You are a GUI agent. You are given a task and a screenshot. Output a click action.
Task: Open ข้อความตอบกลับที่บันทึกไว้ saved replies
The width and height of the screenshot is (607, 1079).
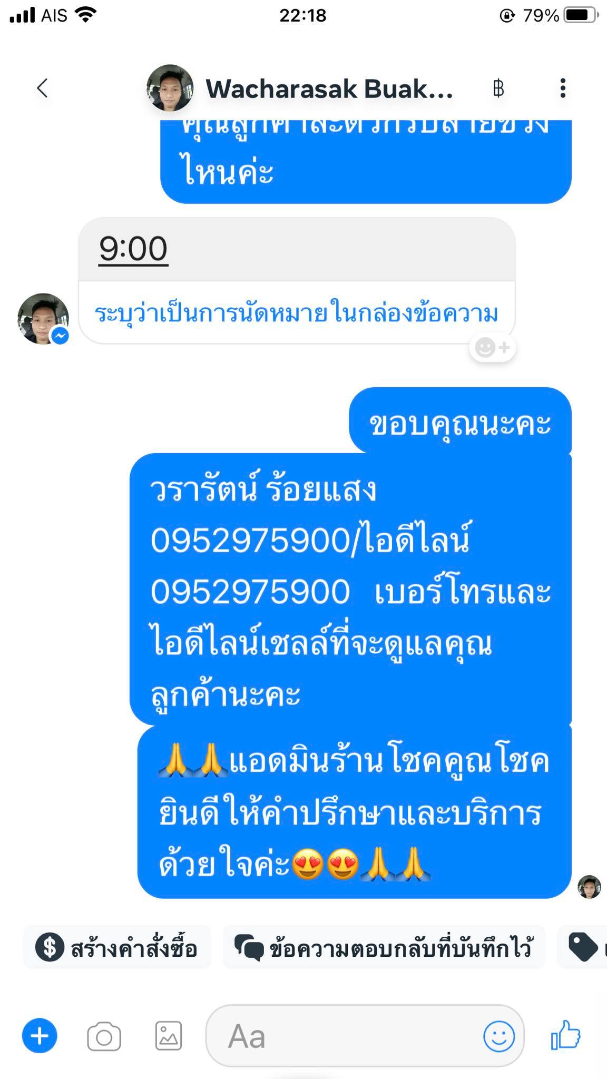click(x=384, y=947)
